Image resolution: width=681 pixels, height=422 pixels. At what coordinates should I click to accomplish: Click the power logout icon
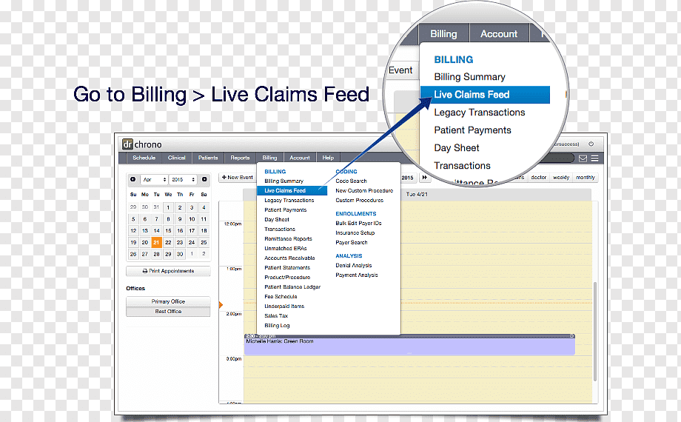[591, 144]
